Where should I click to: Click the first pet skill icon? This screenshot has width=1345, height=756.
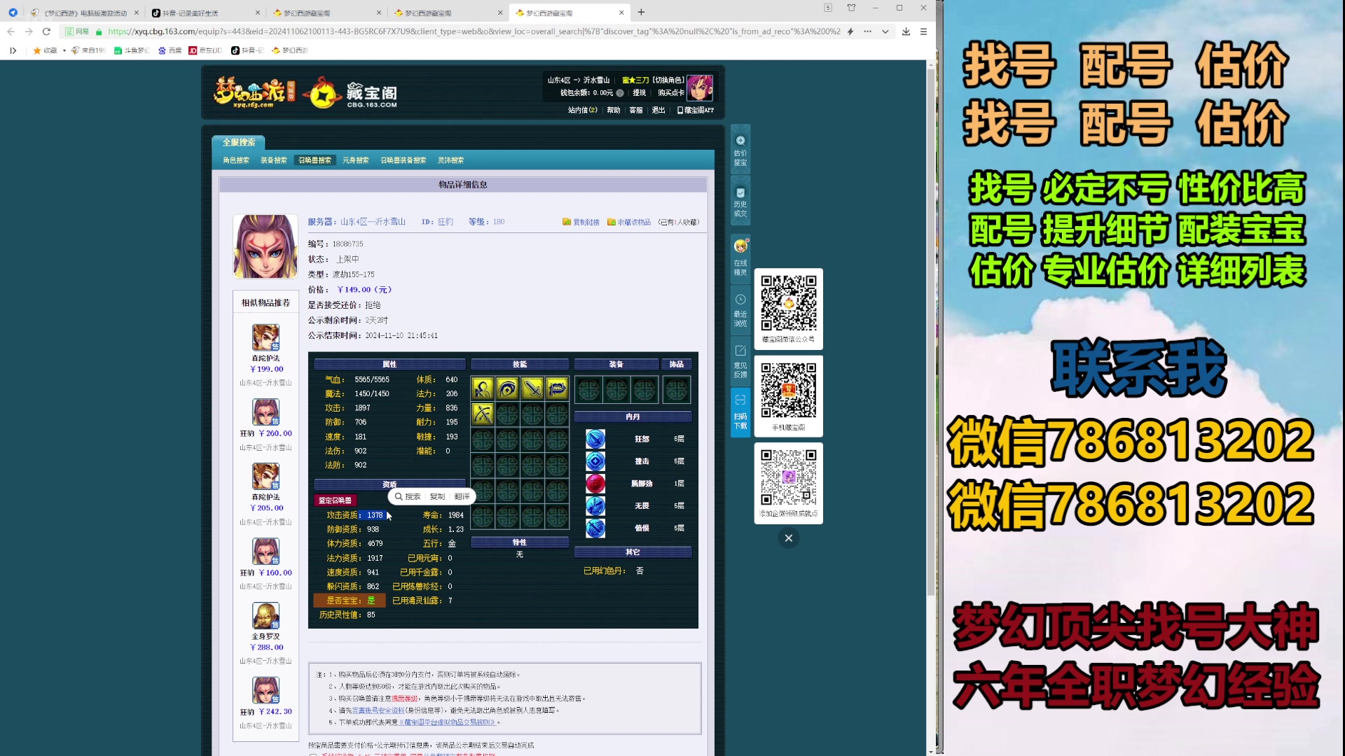pos(483,388)
